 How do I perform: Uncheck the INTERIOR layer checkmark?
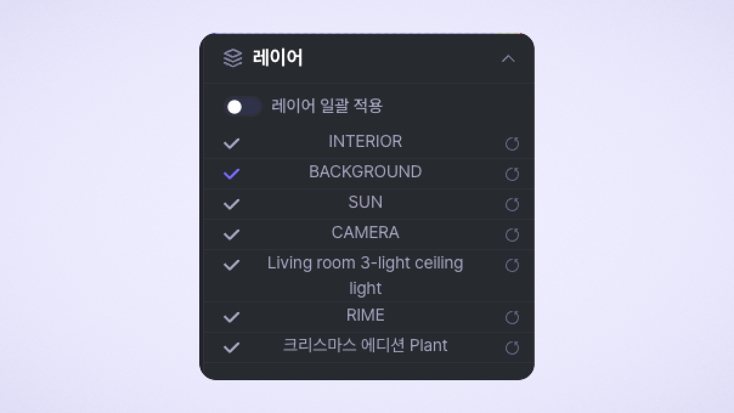(232, 144)
